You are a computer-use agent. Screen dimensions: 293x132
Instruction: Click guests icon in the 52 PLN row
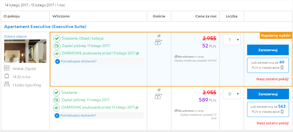coord(159,42)
